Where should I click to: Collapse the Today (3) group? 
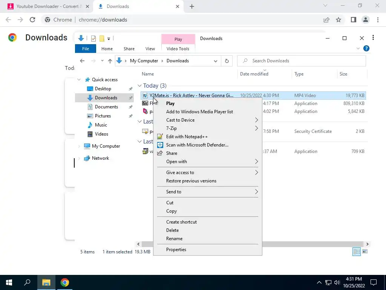tap(139, 86)
